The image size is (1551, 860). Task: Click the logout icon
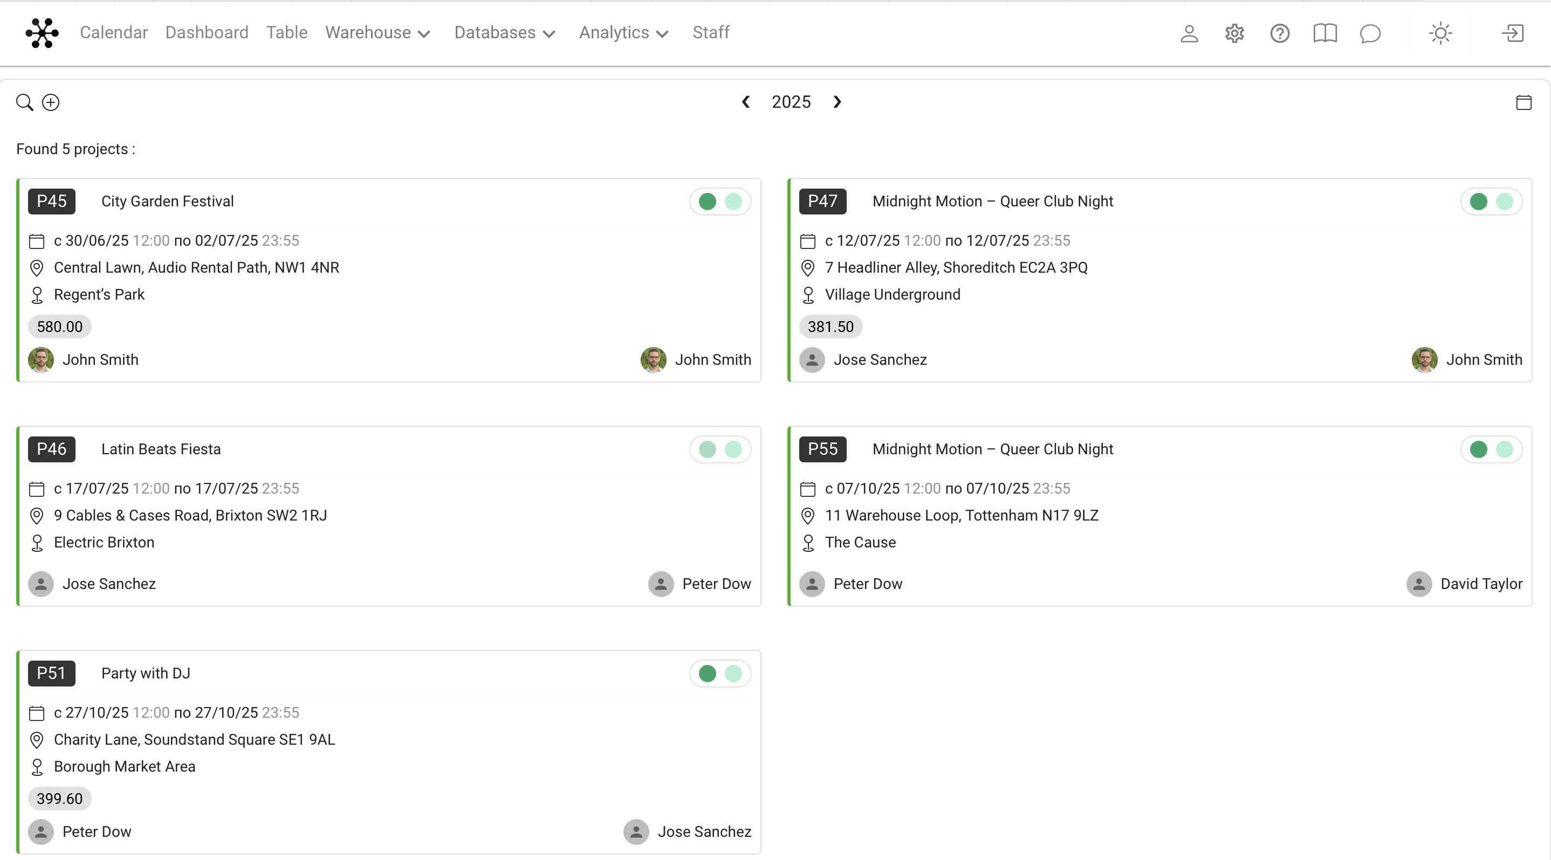point(1513,33)
